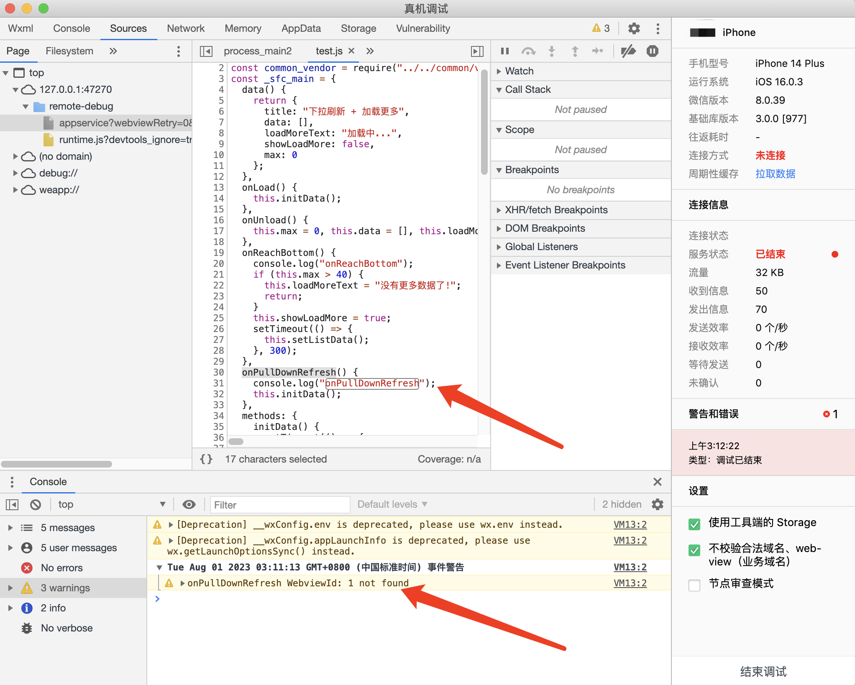Open DevTools settings gear icon
Viewport: 855px width, 685px height.
click(x=634, y=28)
